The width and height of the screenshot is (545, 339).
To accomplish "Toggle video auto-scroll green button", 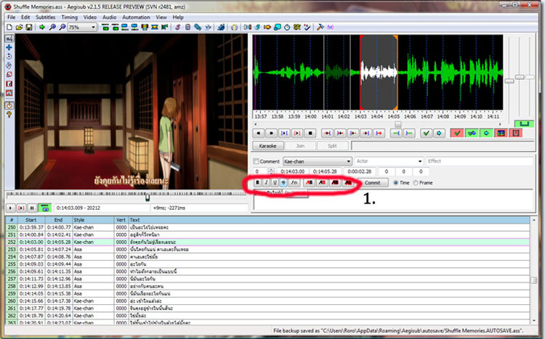I will coord(44,208).
